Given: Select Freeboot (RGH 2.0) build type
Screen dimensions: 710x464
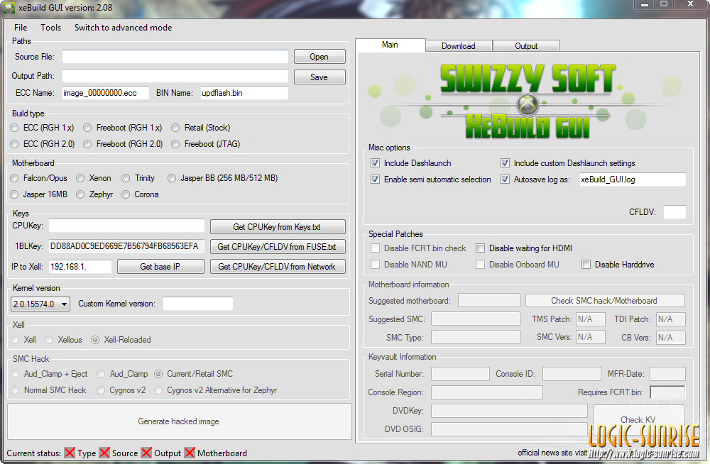Looking at the screenshot, I should [x=123, y=144].
